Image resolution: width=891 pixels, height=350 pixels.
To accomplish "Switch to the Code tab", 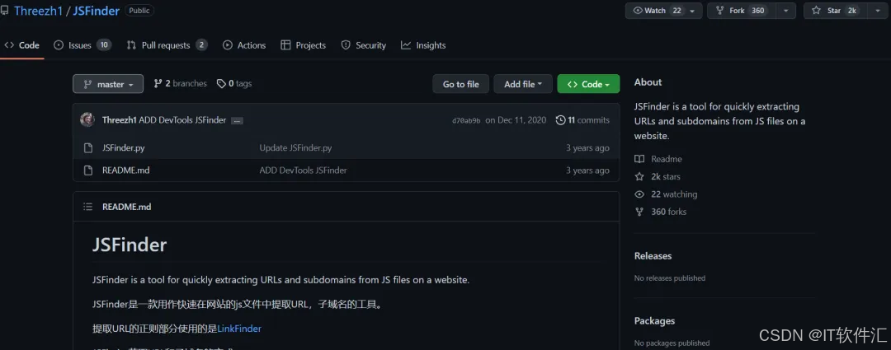I will [22, 45].
